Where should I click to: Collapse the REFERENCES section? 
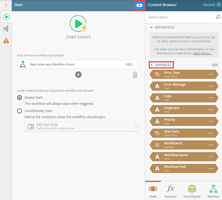(151, 27)
